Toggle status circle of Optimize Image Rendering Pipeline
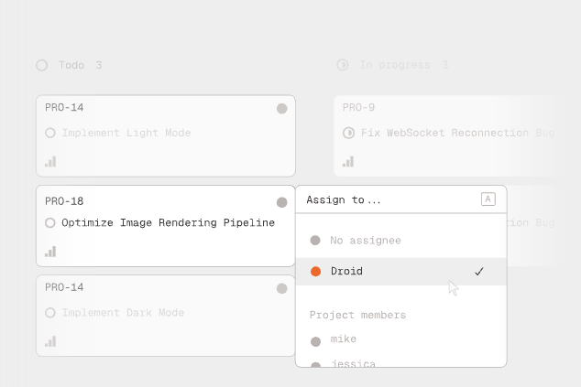 tap(50, 222)
